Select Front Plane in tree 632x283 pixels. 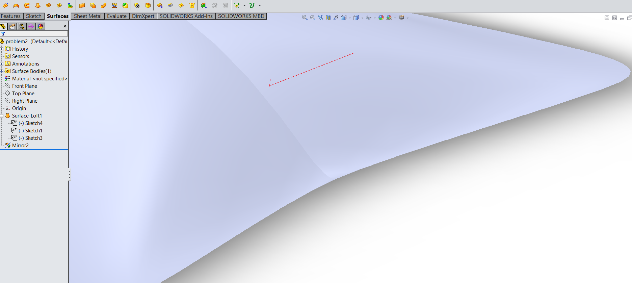tap(21, 86)
